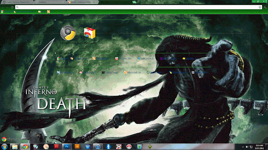Open the network icon in system tray

pos(251,147)
